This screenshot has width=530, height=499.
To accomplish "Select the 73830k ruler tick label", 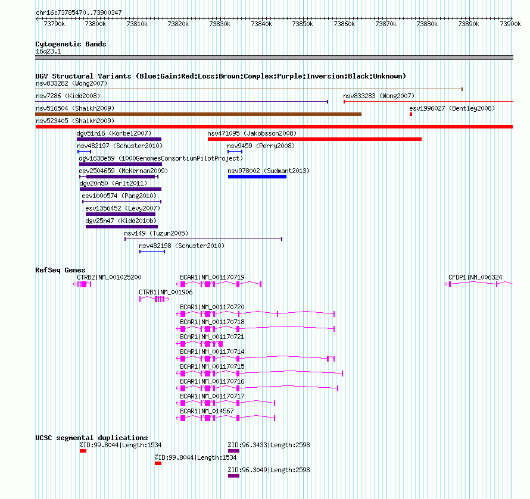I will tap(220, 24).
